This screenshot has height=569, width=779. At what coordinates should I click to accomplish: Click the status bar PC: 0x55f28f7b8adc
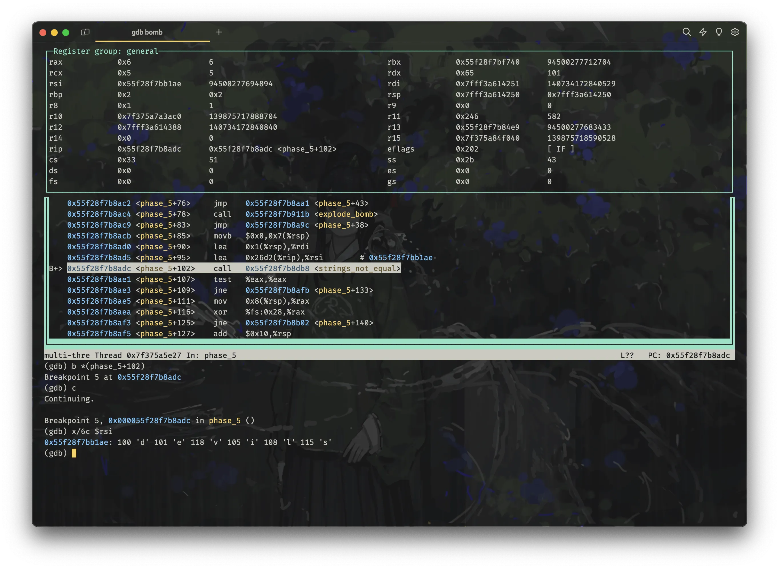click(x=689, y=355)
